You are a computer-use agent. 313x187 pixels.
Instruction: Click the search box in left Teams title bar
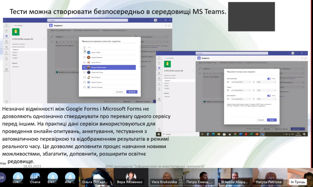(88, 20)
